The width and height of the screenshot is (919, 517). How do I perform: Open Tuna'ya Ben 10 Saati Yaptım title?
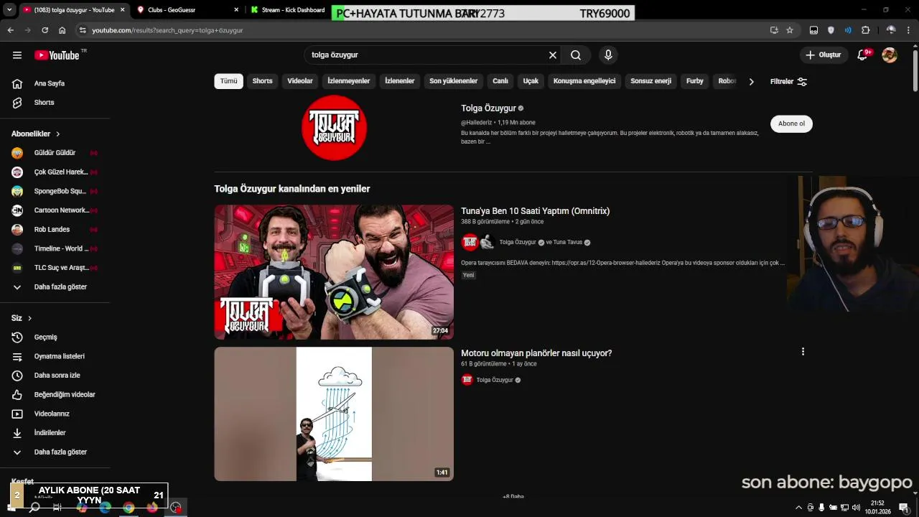(535, 211)
